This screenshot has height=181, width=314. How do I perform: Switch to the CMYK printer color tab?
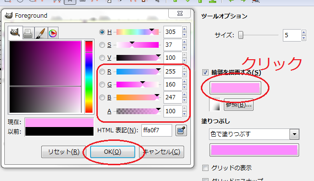(28, 33)
